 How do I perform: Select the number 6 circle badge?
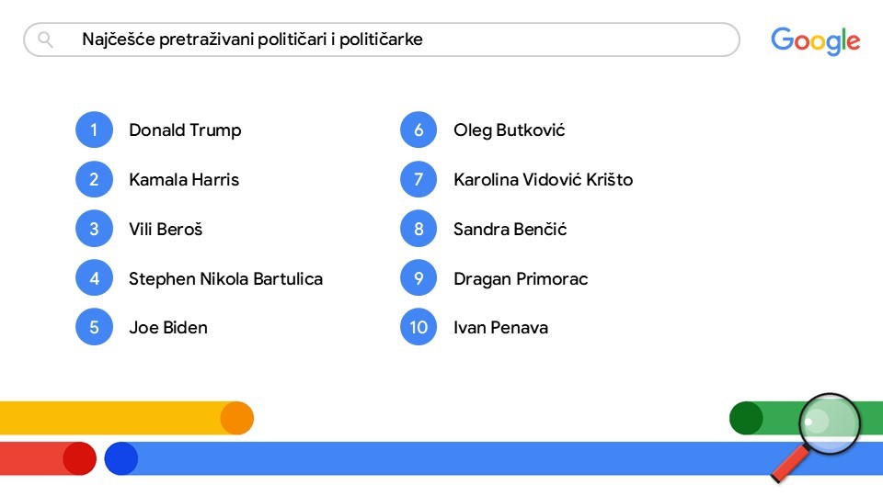tap(419, 130)
